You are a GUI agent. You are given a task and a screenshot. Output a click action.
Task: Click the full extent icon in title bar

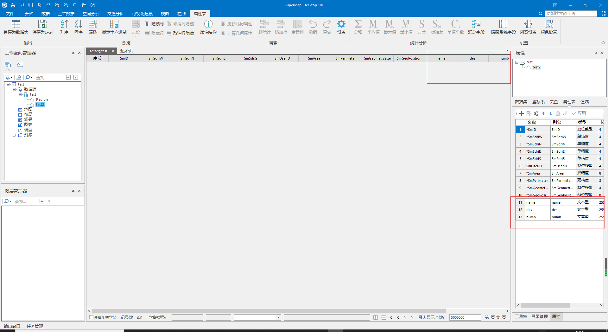[x=75, y=5]
